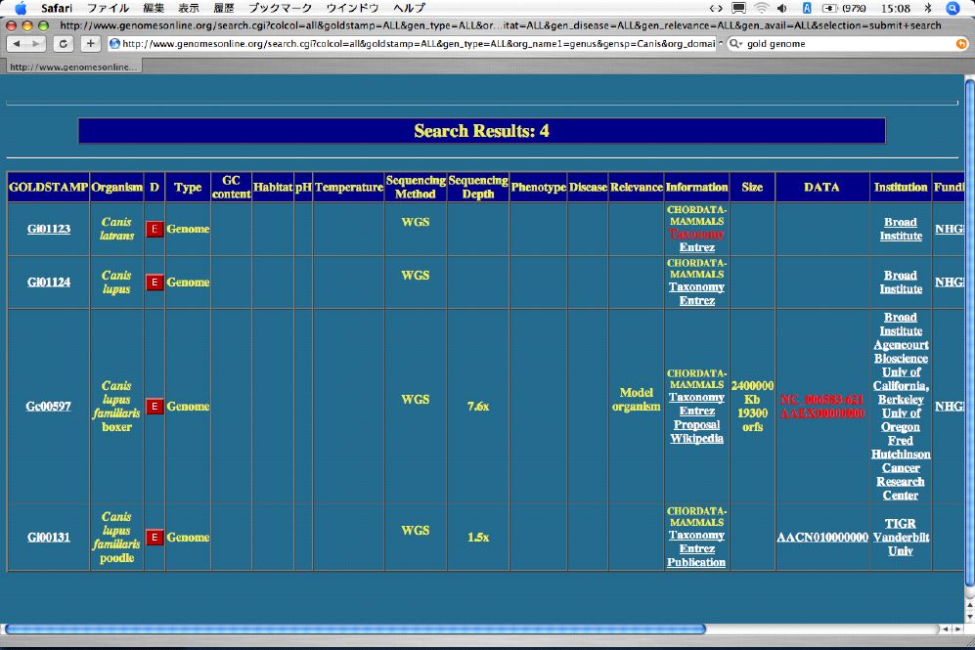Open the Gc00597 GOLDSTAMP link
Image resolution: width=975 pixels, height=650 pixels.
(49, 407)
